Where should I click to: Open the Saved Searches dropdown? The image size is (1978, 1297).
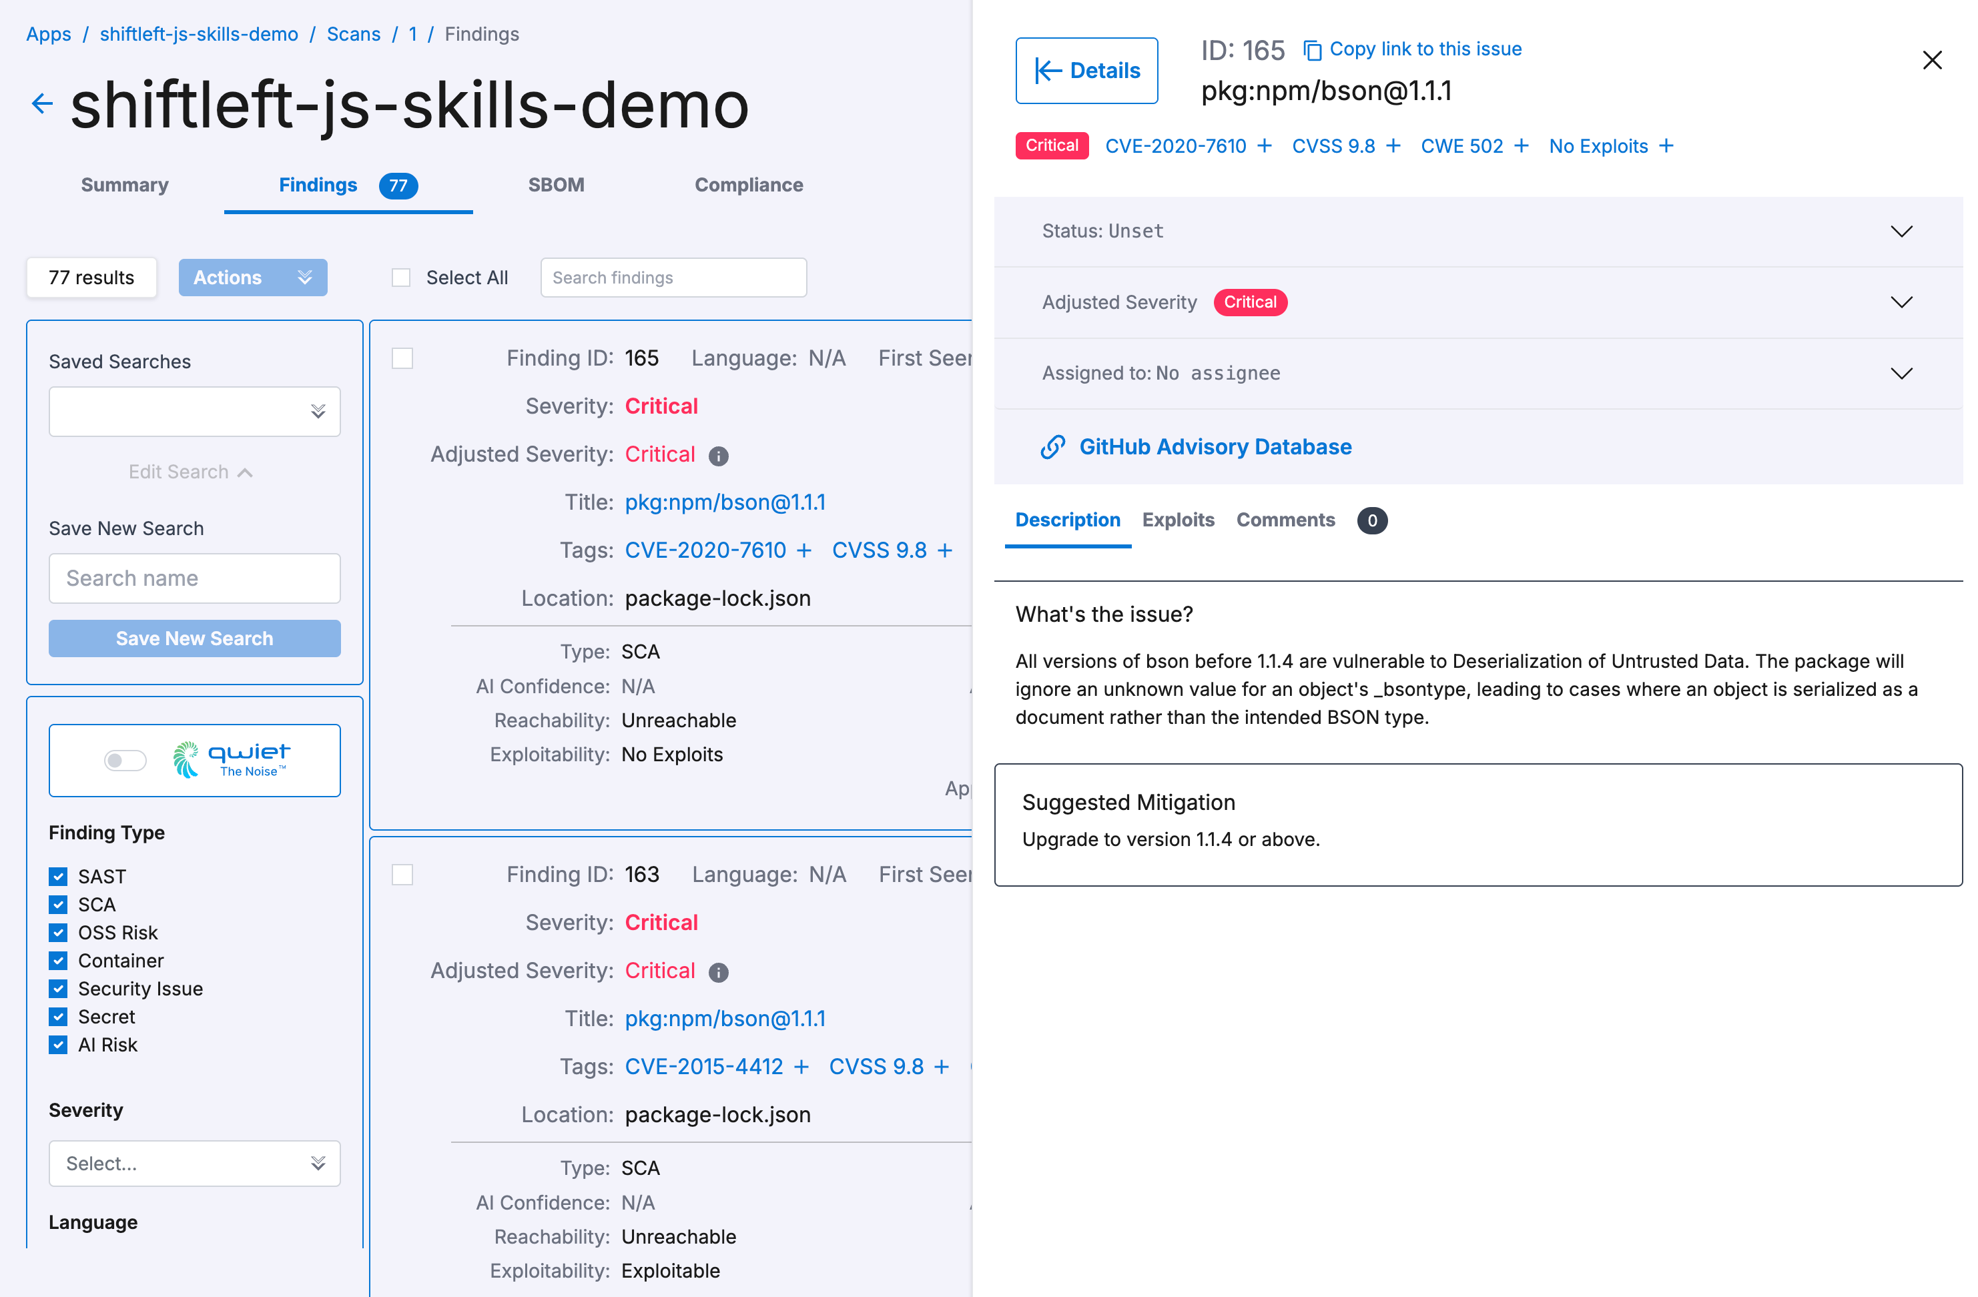pos(194,411)
